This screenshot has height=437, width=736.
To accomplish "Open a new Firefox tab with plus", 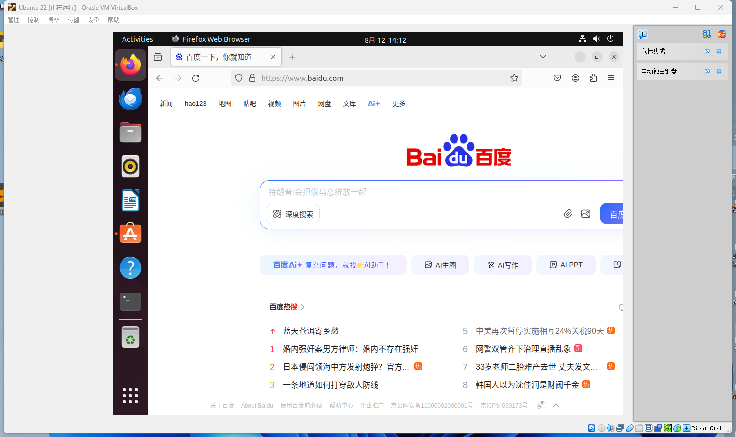I will coord(292,57).
